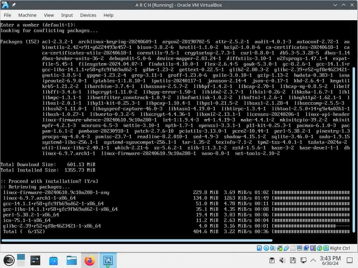Click the 'Retrieving packages...' line

tap(35, 187)
